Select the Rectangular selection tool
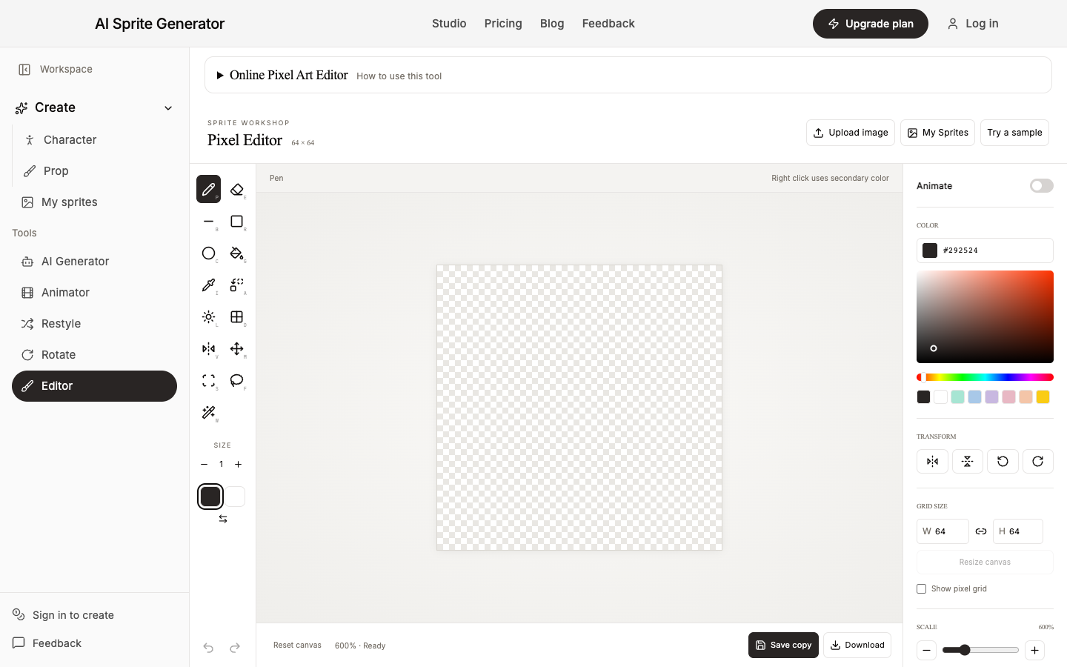Image resolution: width=1067 pixels, height=667 pixels. (x=208, y=380)
